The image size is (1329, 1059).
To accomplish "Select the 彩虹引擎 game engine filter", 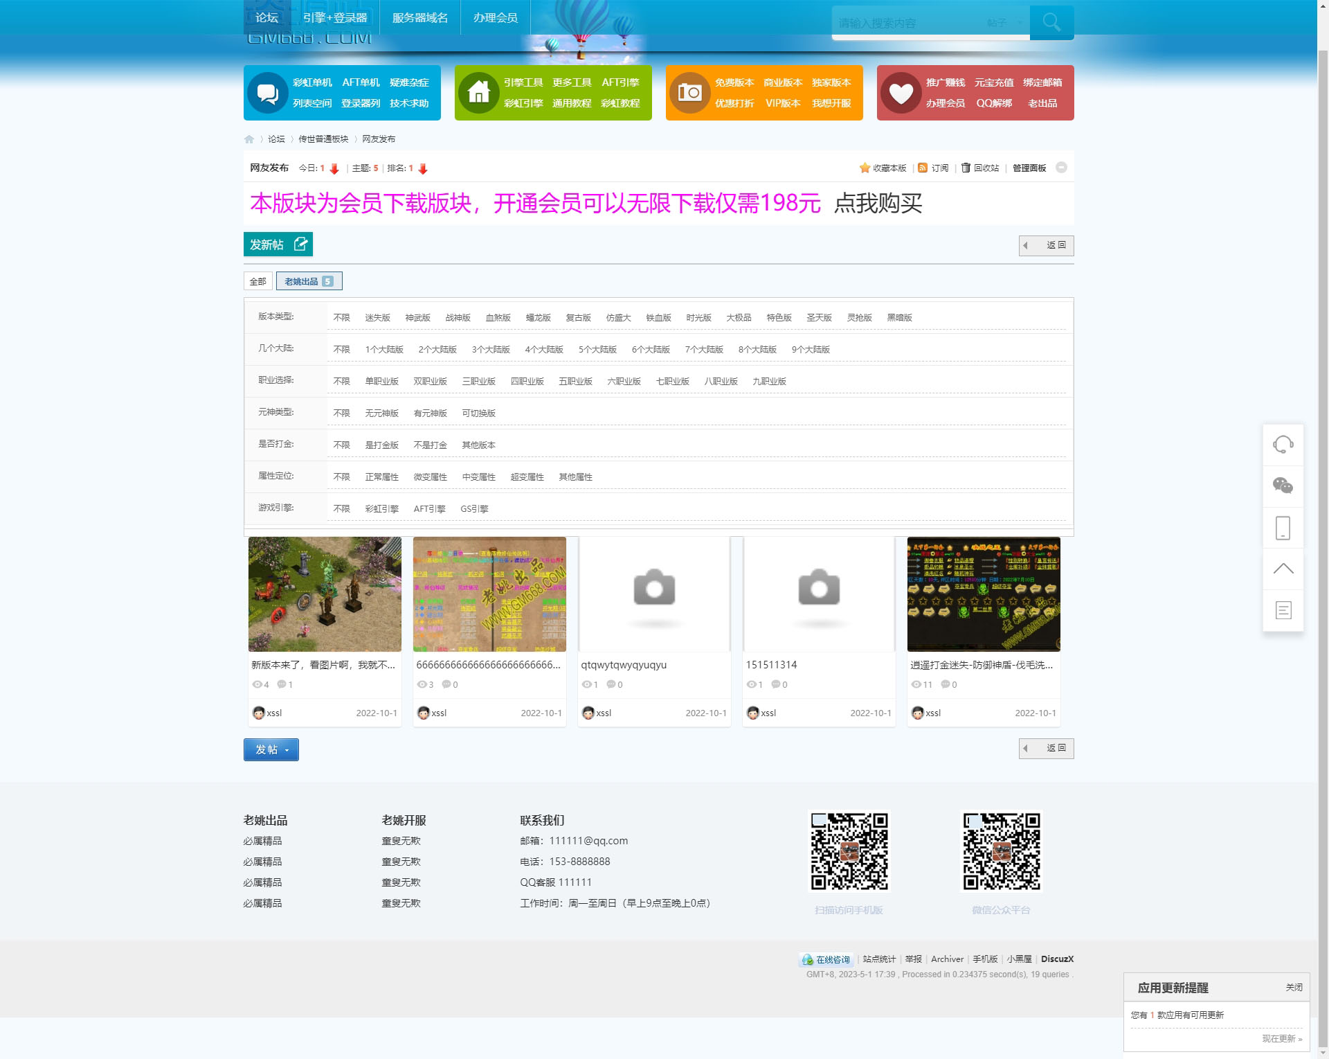I will [381, 509].
